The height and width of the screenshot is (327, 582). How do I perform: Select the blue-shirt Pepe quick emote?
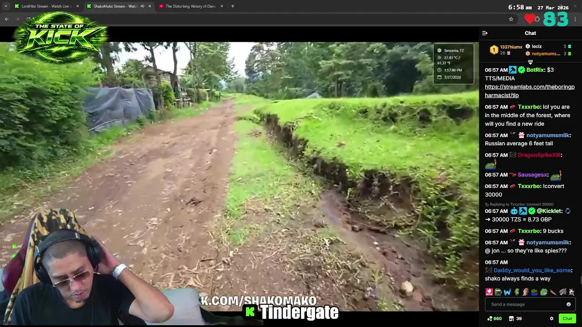(535, 292)
